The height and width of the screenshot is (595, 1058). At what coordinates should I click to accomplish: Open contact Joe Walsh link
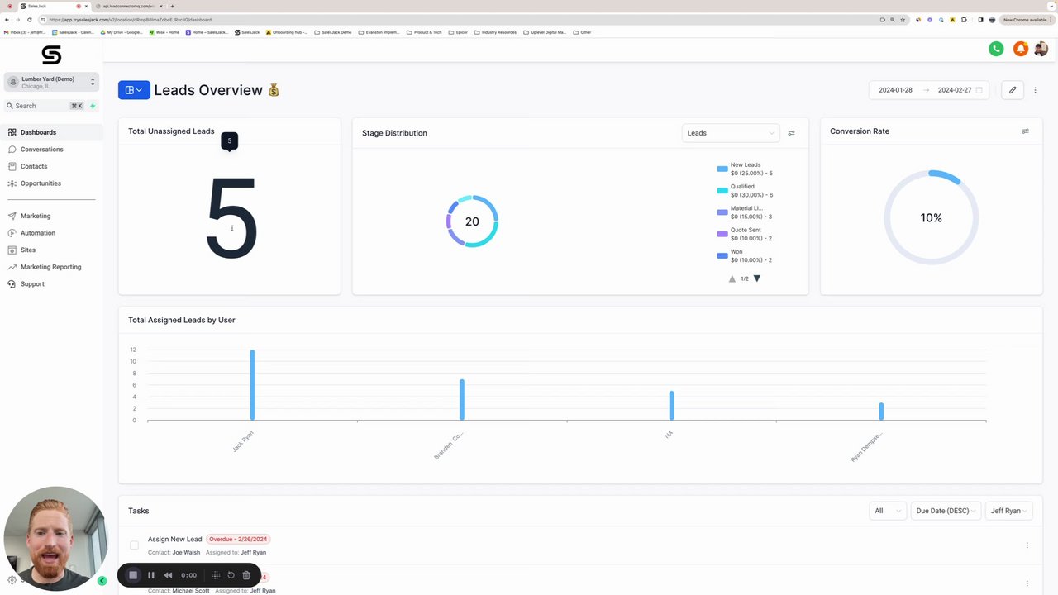pyautogui.click(x=186, y=552)
